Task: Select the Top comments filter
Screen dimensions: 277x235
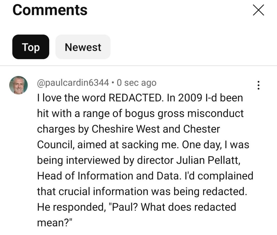Action: [31, 47]
